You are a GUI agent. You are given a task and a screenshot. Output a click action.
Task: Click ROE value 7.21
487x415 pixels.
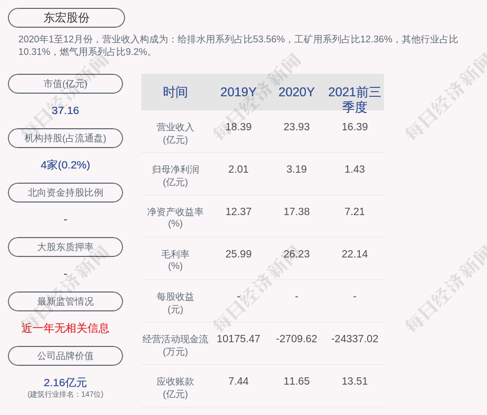pyautogui.click(x=355, y=212)
